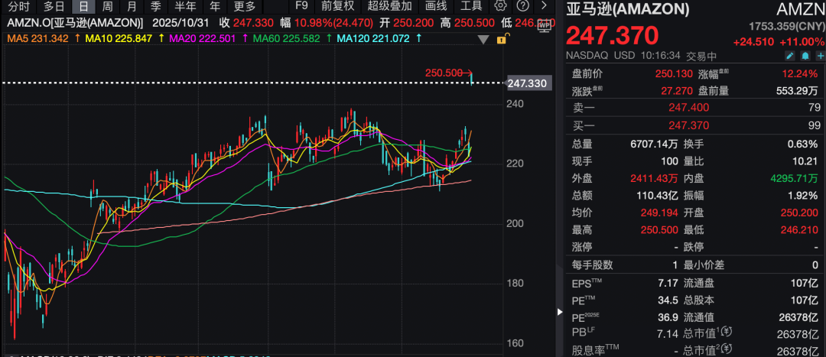Image resolution: width=826 pixels, height=357 pixels.
Task: Click the 超级叠加 overlay button
Action: pyautogui.click(x=389, y=6)
